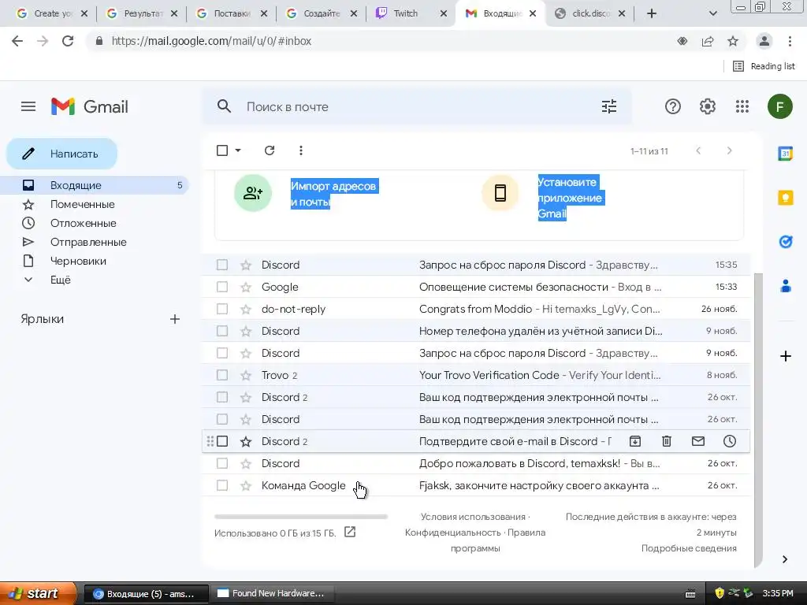The image size is (807, 605).
Task: Click the Поиск в почте search field
Action: [x=416, y=106]
